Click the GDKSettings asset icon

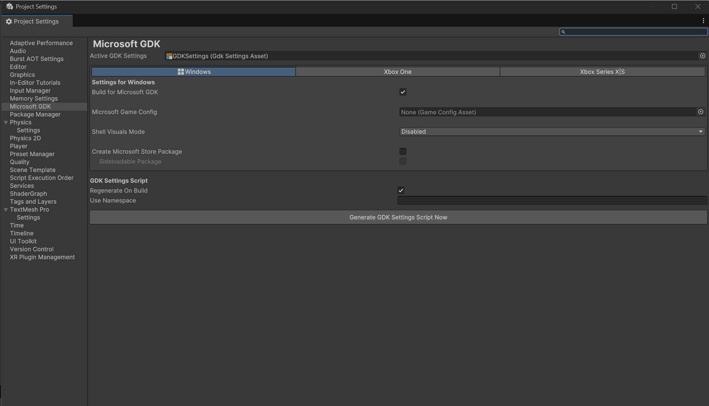click(x=169, y=56)
